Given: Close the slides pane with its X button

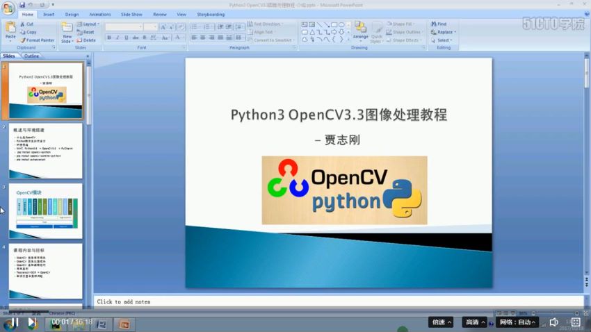Looking at the screenshot, I should click(x=88, y=56).
